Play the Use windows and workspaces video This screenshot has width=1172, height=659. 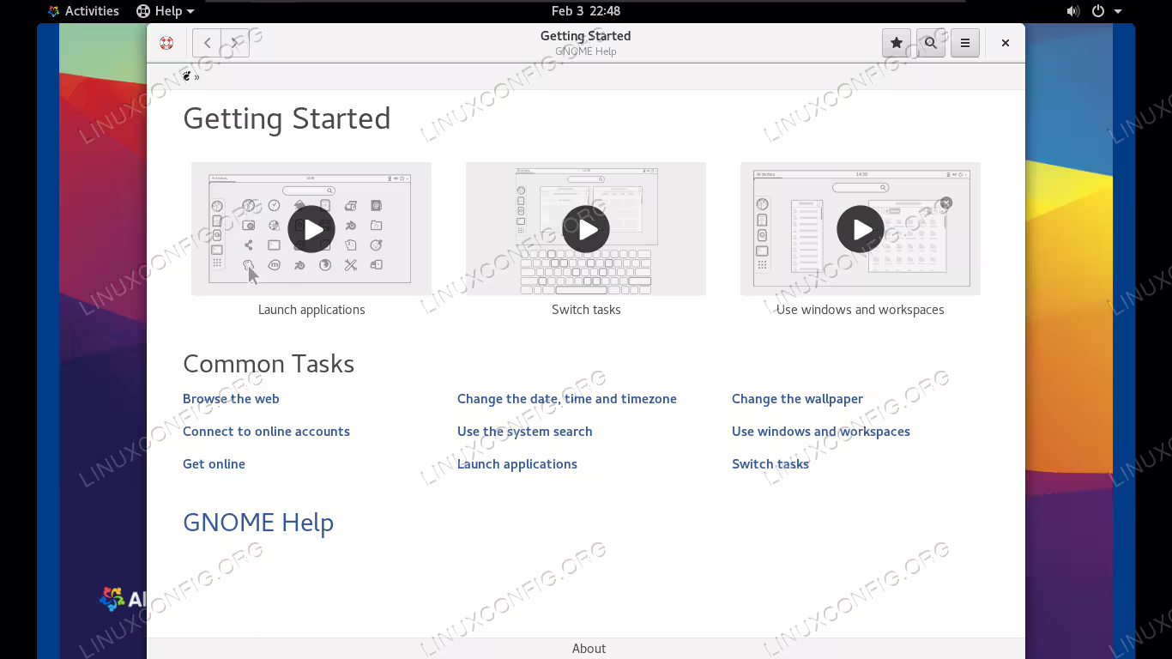861,229
